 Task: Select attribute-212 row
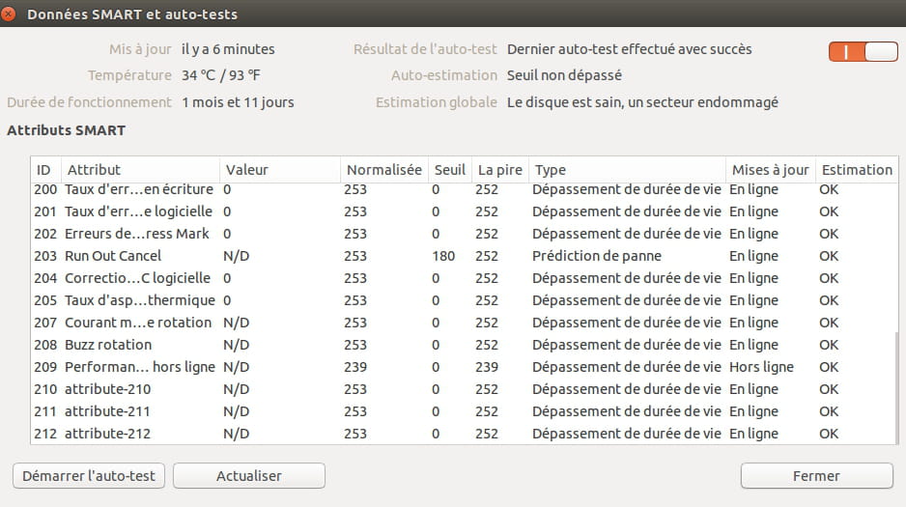[x=463, y=434]
